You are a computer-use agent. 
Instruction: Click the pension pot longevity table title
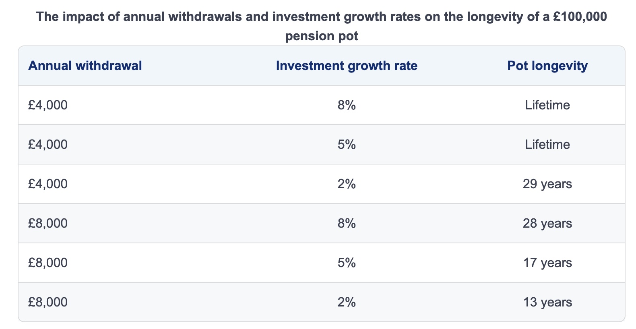tap(321, 26)
